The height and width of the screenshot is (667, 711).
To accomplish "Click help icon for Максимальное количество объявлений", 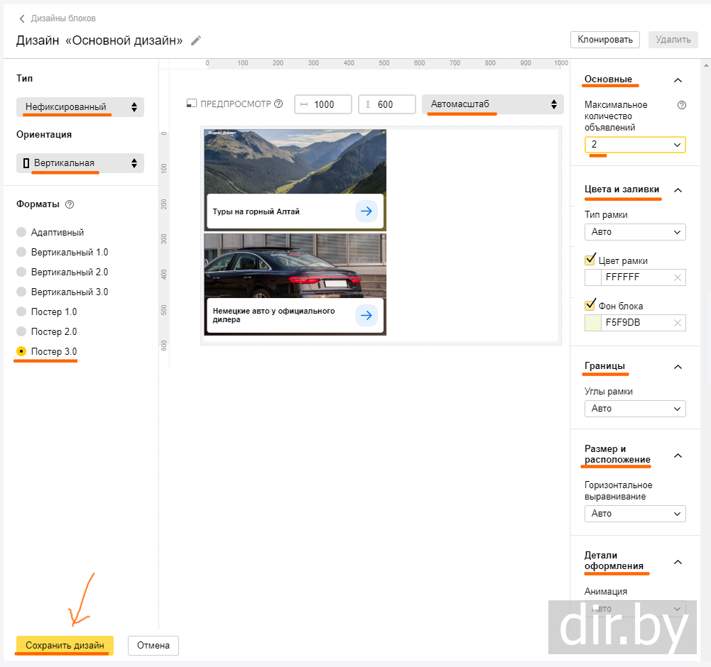I will pos(682,105).
